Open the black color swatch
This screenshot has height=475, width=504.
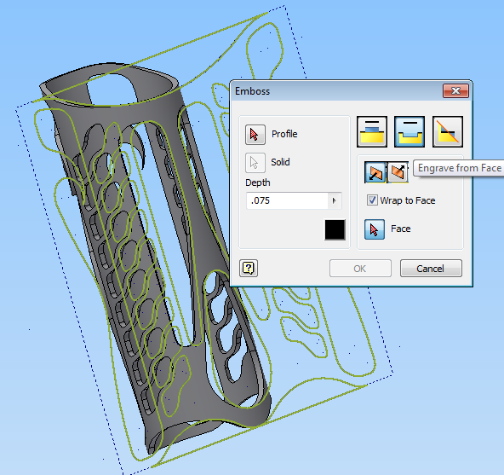click(x=335, y=230)
